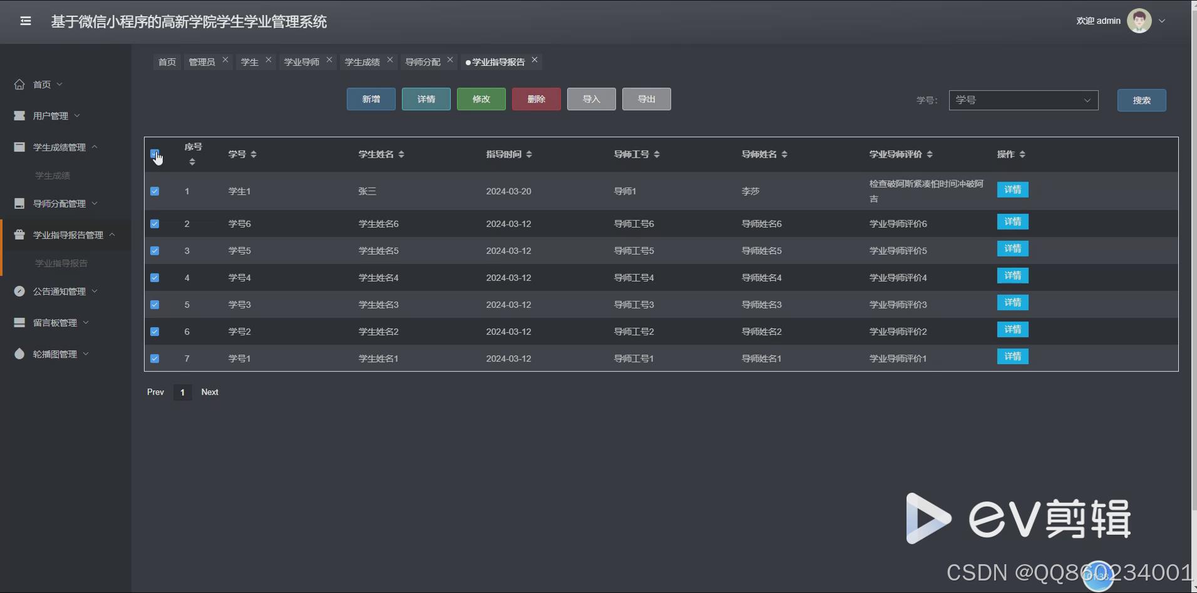
Task: Click the 导入 button
Action: (592, 99)
